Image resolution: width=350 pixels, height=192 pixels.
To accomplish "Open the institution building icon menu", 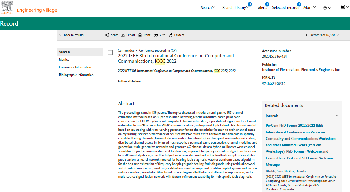I will click(344, 7).
